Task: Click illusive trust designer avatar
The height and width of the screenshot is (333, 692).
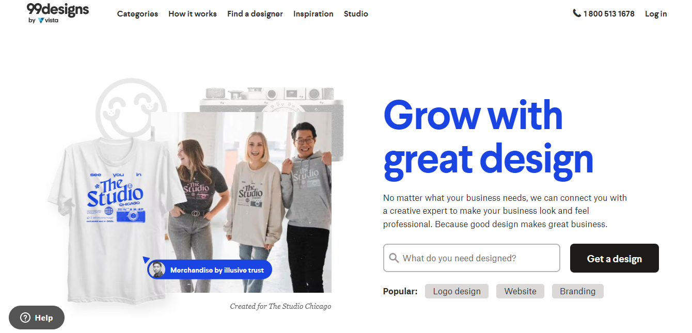Action: 156,269
